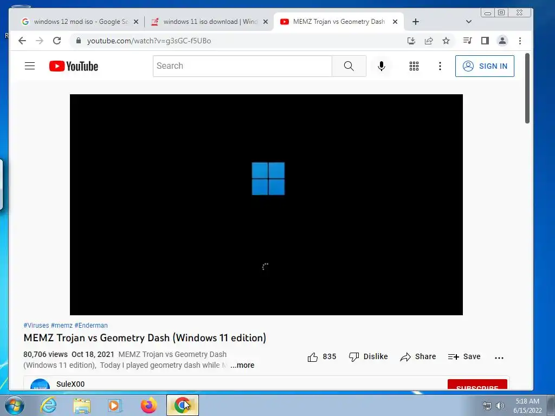555x416 pixels.
Task: Launch Internet Explorer from taskbar
Action: pos(48,405)
